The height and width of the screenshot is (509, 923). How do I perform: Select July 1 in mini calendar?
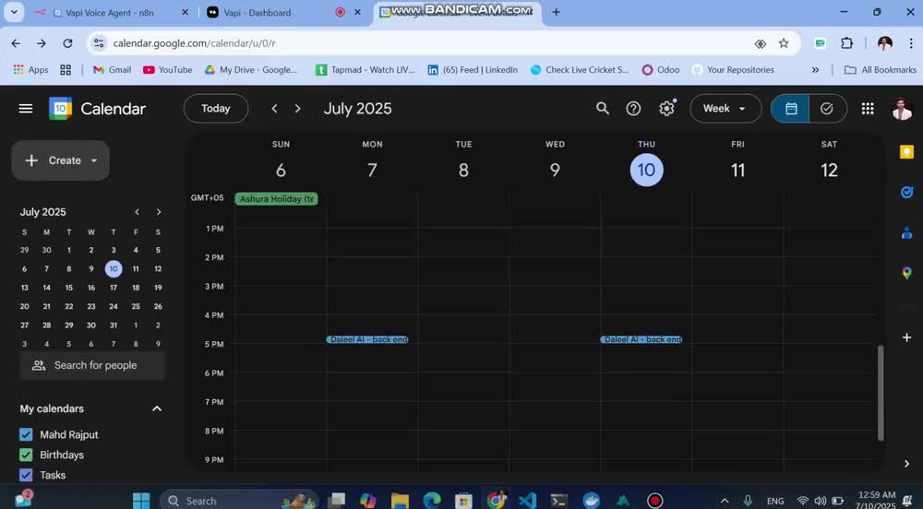(69, 250)
